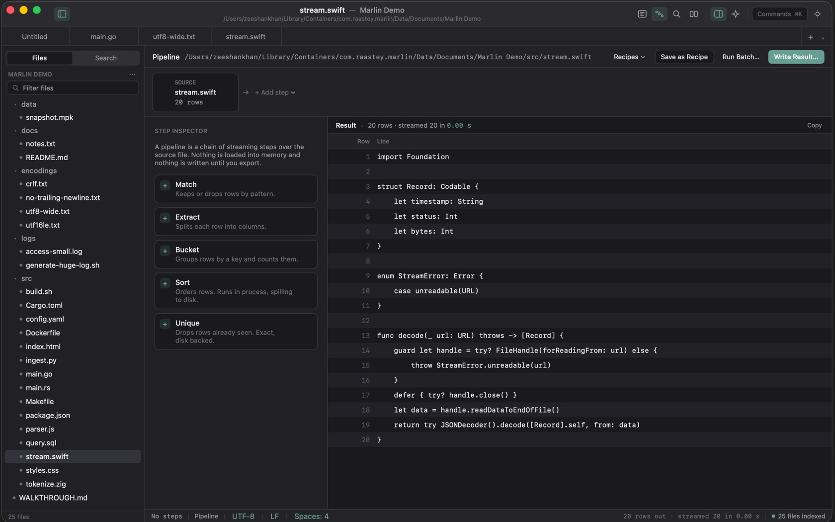Select the Files sidebar segment
Image resolution: width=835 pixels, height=522 pixels.
(x=39, y=58)
